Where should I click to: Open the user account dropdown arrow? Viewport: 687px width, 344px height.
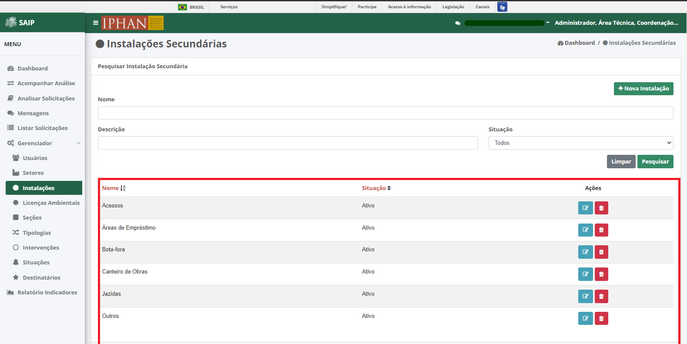pyautogui.click(x=548, y=23)
